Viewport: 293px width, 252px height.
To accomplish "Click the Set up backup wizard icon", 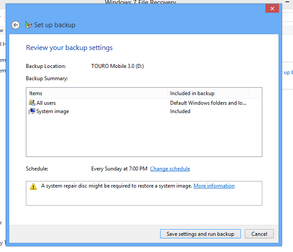I will coord(29,25).
